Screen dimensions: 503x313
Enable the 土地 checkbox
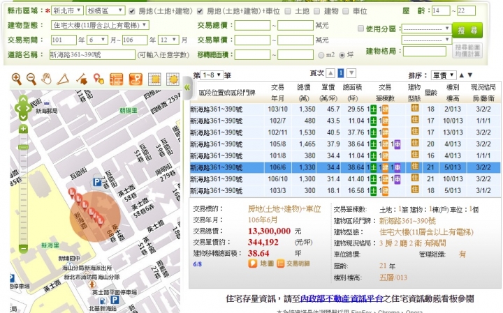pyautogui.click(x=288, y=11)
